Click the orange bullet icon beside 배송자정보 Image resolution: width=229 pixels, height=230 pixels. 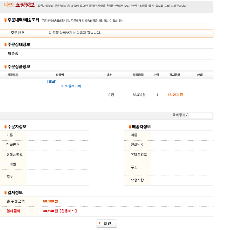click(x=130, y=127)
